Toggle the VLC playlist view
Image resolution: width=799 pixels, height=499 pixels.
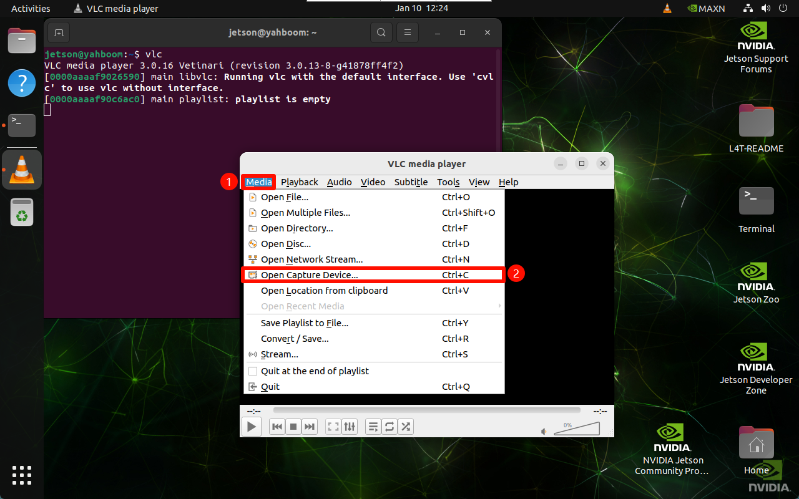click(x=373, y=427)
